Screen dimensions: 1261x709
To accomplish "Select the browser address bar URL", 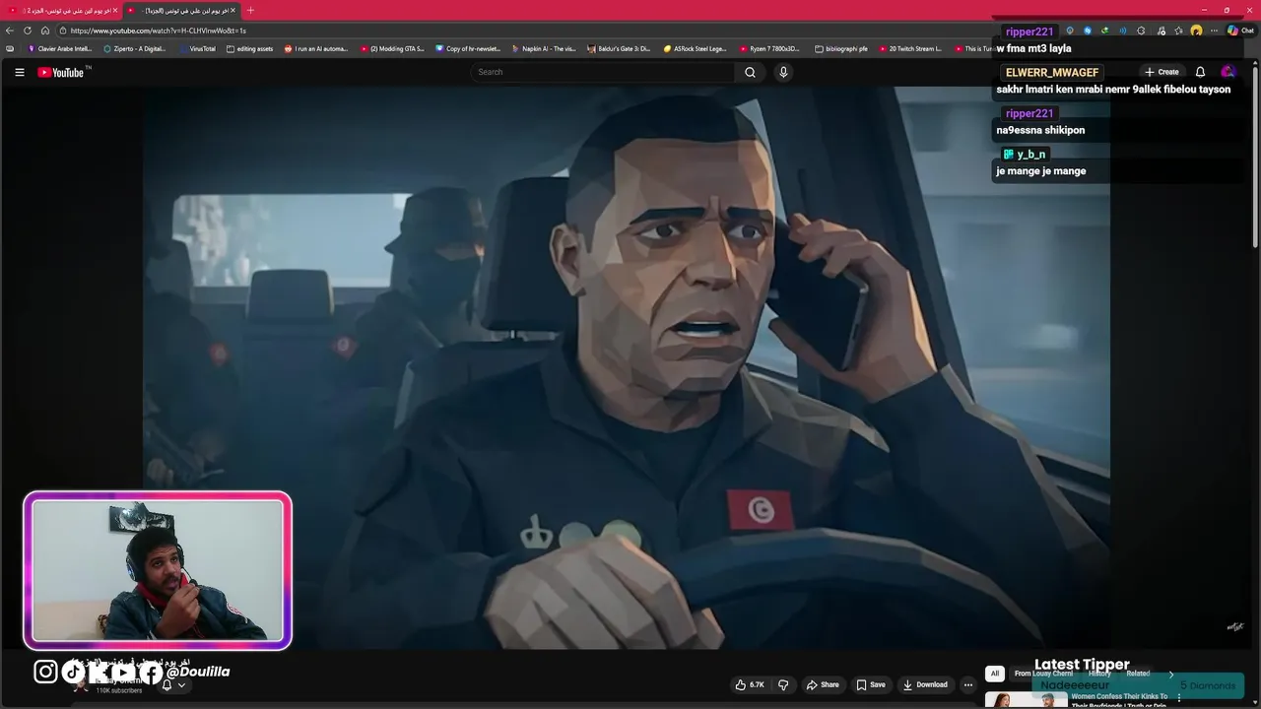I will tap(158, 31).
